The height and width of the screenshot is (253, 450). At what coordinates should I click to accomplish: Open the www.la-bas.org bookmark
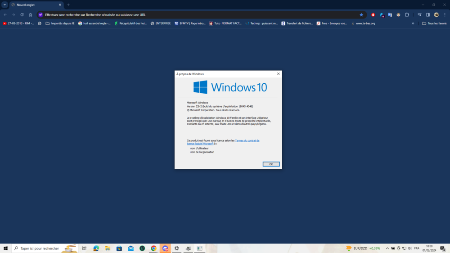tap(363, 23)
